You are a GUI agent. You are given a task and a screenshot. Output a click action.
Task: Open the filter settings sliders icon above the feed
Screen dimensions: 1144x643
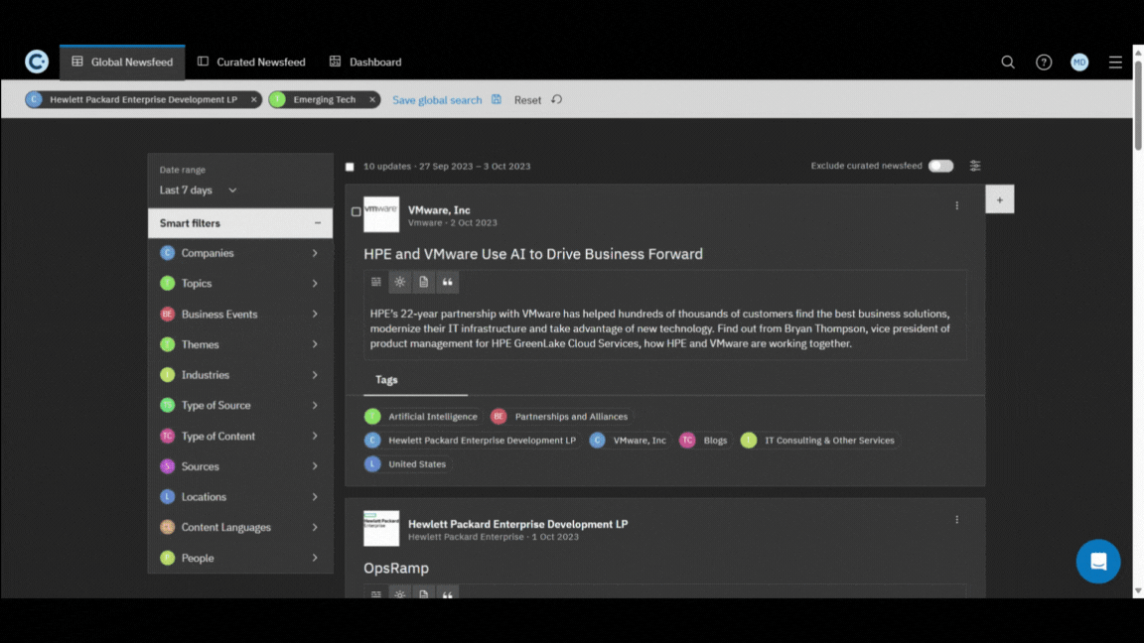pyautogui.click(x=974, y=166)
